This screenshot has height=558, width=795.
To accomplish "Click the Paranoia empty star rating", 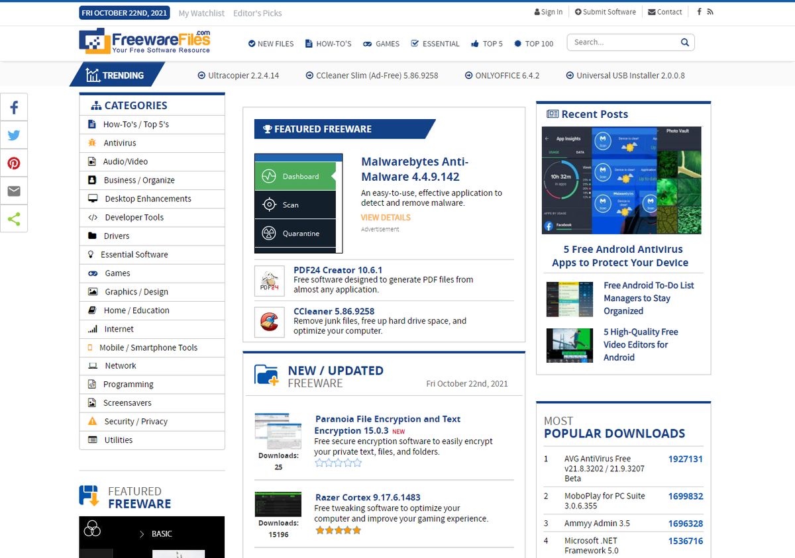I will (x=339, y=463).
